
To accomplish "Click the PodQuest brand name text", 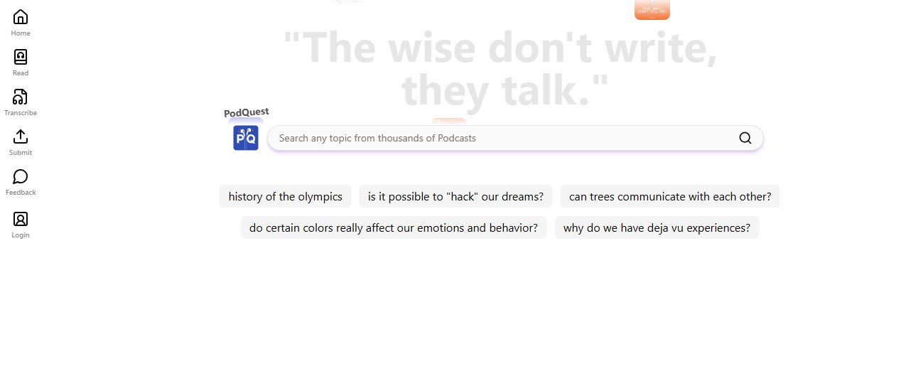I will 246,112.
